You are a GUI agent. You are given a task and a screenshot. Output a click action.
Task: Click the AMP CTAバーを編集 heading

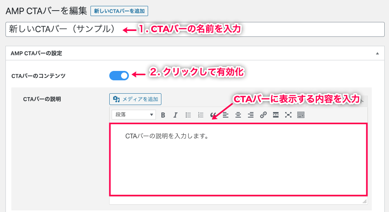(46, 11)
